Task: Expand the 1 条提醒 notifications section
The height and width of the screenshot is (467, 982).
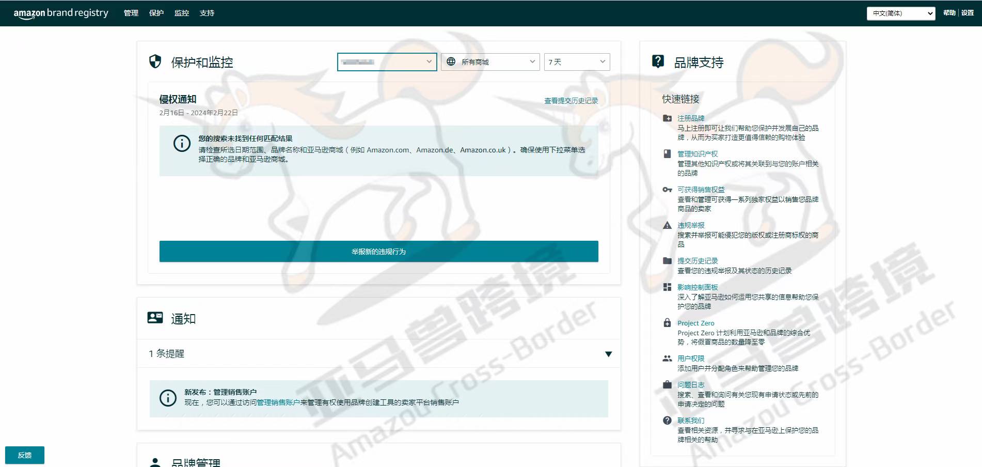Action: tap(378, 354)
